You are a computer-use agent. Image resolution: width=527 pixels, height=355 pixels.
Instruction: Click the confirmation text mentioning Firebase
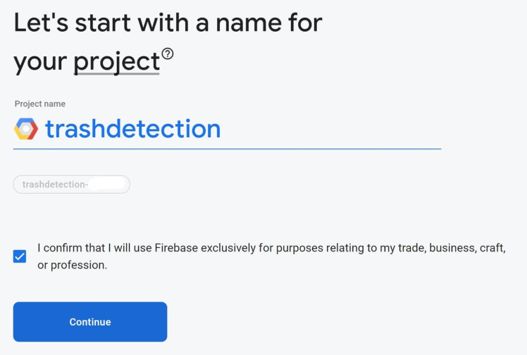tap(271, 249)
